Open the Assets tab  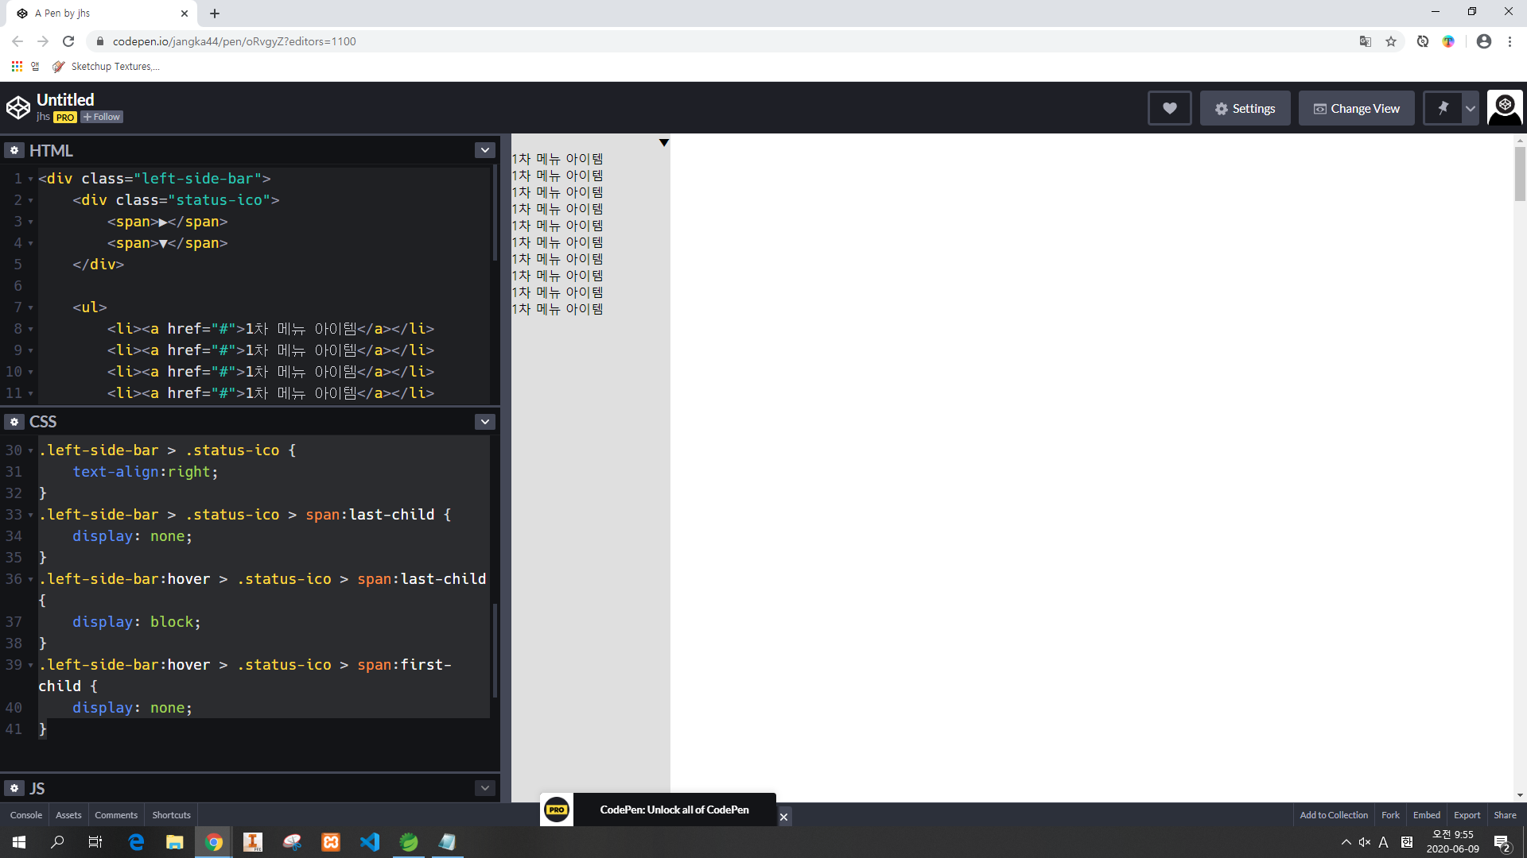coord(68,815)
